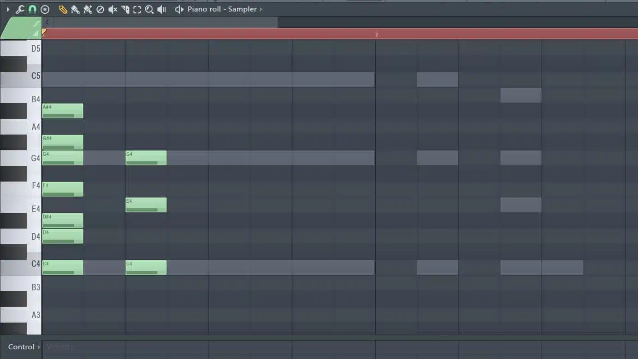This screenshot has height=359, width=638.
Task: Select the Mute tool
Action: click(112, 9)
